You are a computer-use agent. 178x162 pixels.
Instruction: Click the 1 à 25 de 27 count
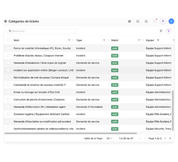pos(126,138)
